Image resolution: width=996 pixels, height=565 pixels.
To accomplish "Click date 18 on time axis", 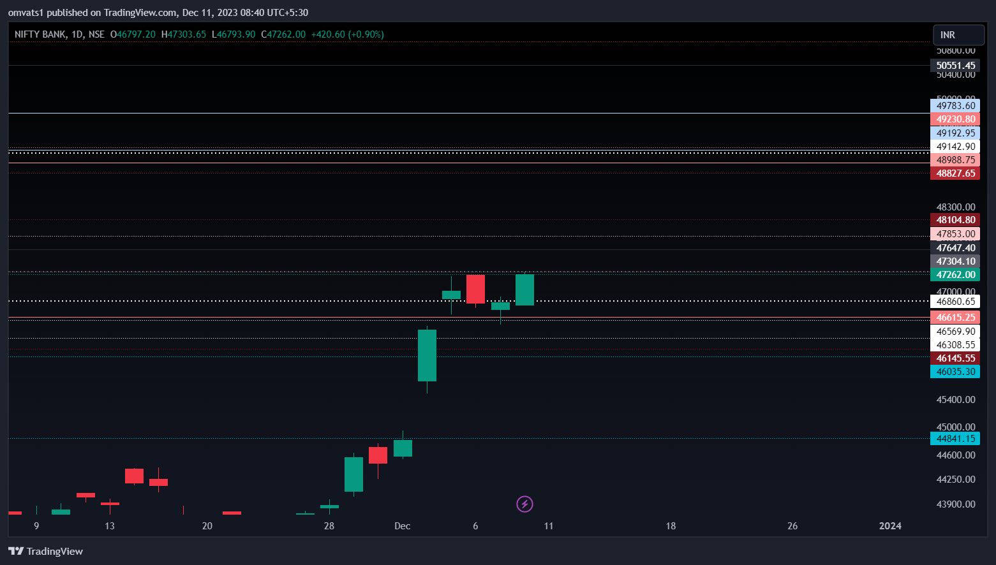I will pos(671,526).
